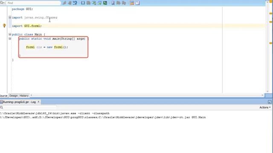Minimize the log panel using corner button

coord(270,102)
